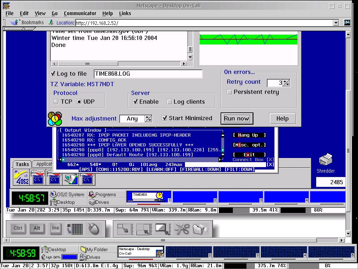Click the mouse icon in the control panel

coord(94,229)
